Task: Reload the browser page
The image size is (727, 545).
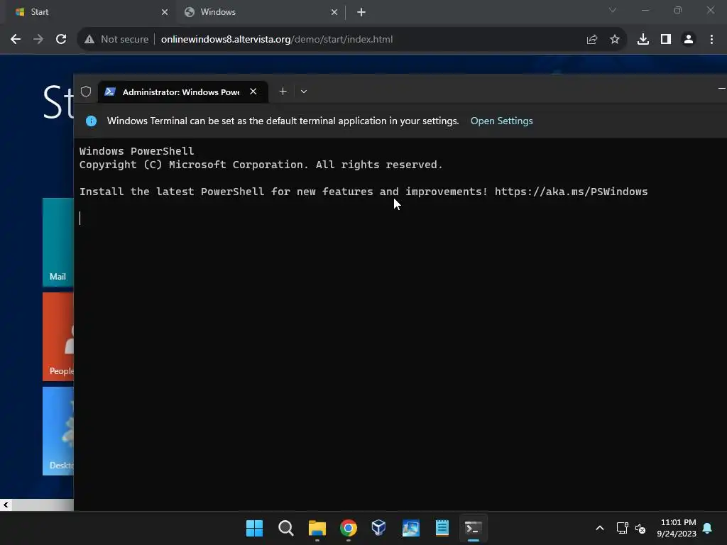Action: click(x=61, y=40)
